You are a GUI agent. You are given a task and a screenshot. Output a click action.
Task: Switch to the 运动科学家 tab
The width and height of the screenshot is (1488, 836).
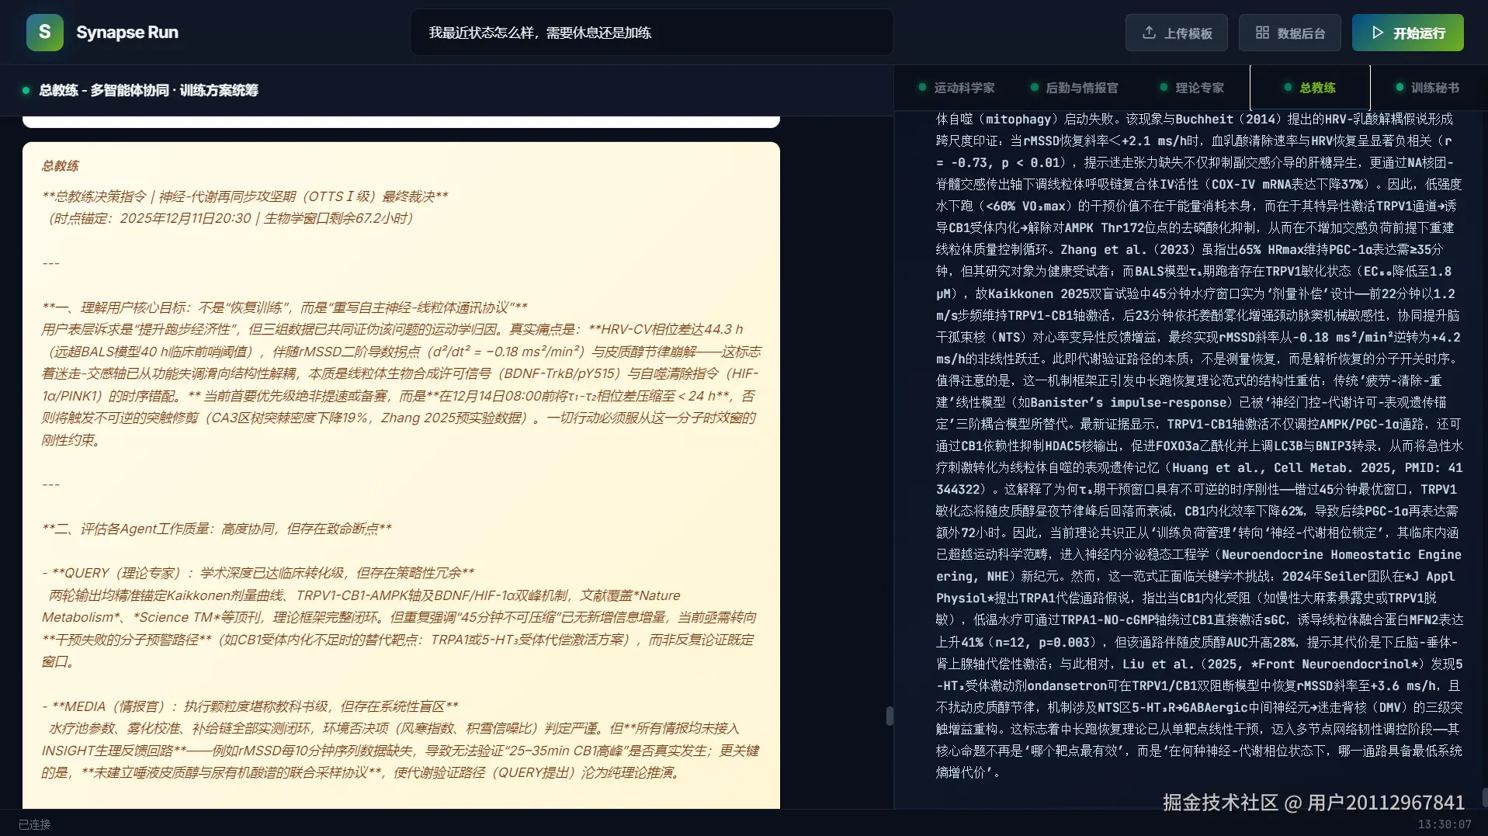(964, 88)
